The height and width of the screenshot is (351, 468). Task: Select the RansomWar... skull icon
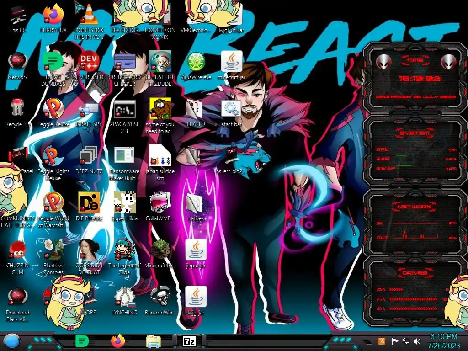pyautogui.click(x=160, y=302)
